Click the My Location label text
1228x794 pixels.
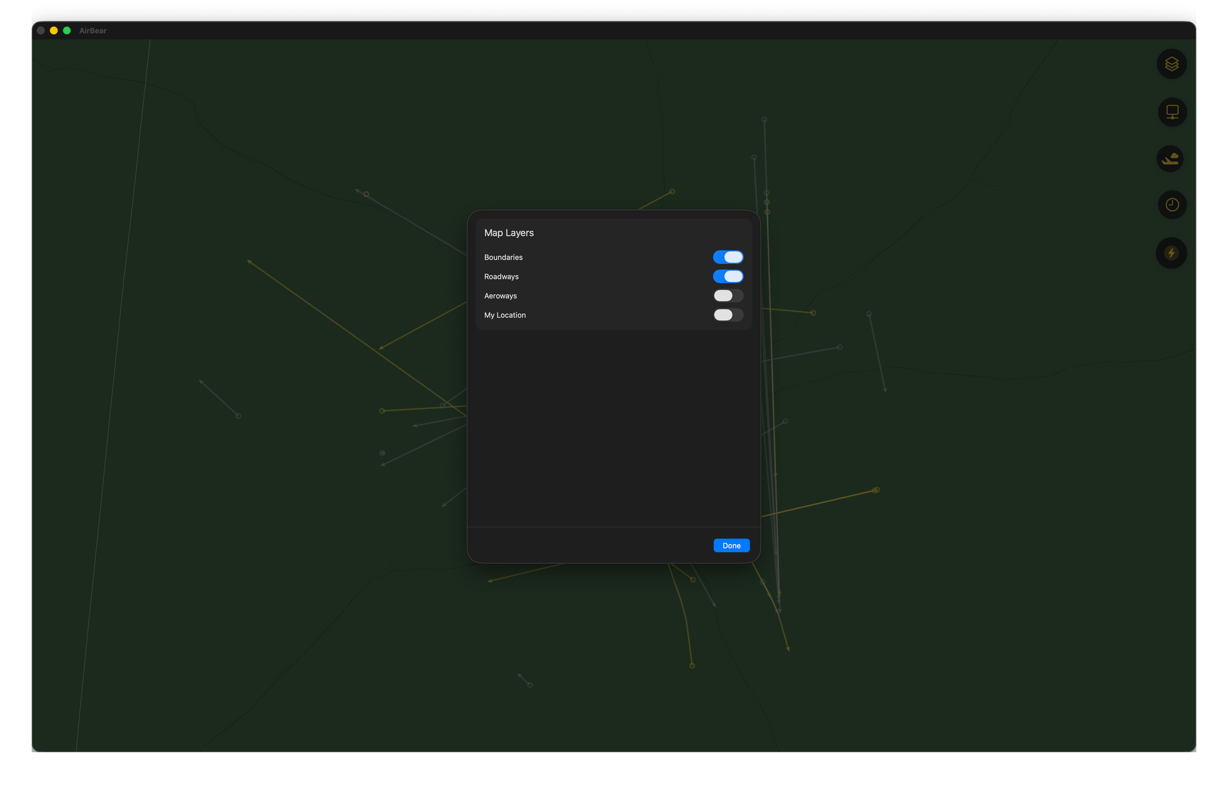(x=505, y=315)
